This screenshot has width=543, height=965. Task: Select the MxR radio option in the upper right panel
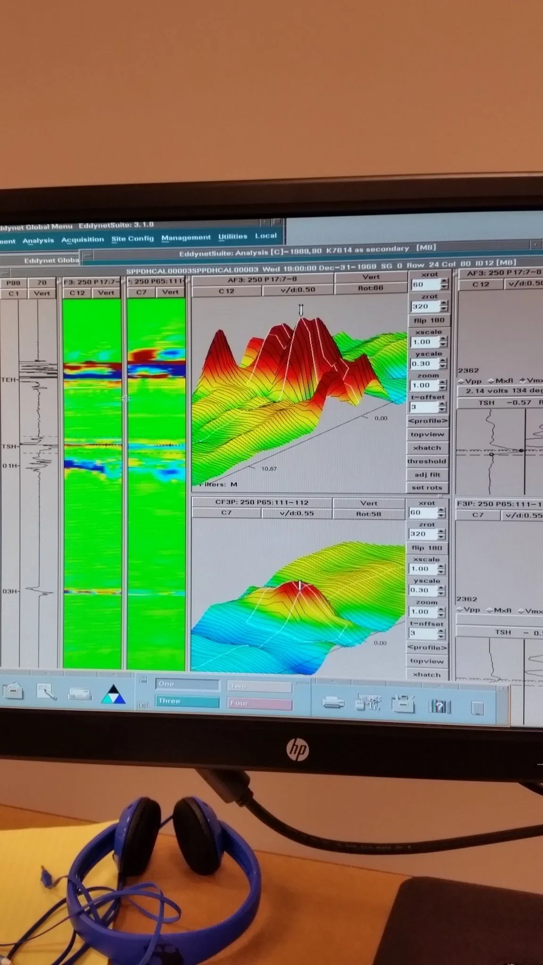pos(491,381)
